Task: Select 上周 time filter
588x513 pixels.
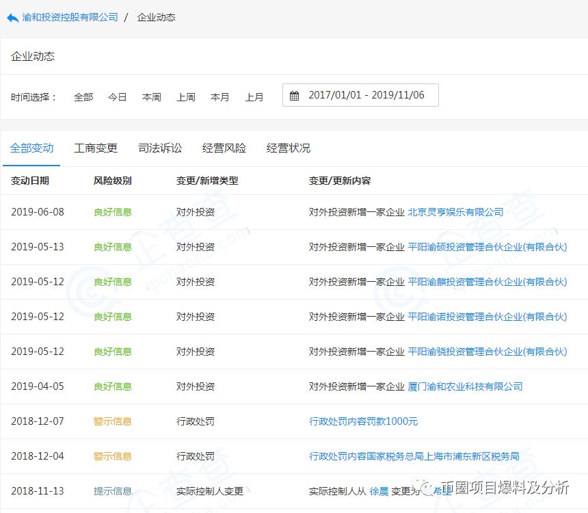Action: pos(186,97)
